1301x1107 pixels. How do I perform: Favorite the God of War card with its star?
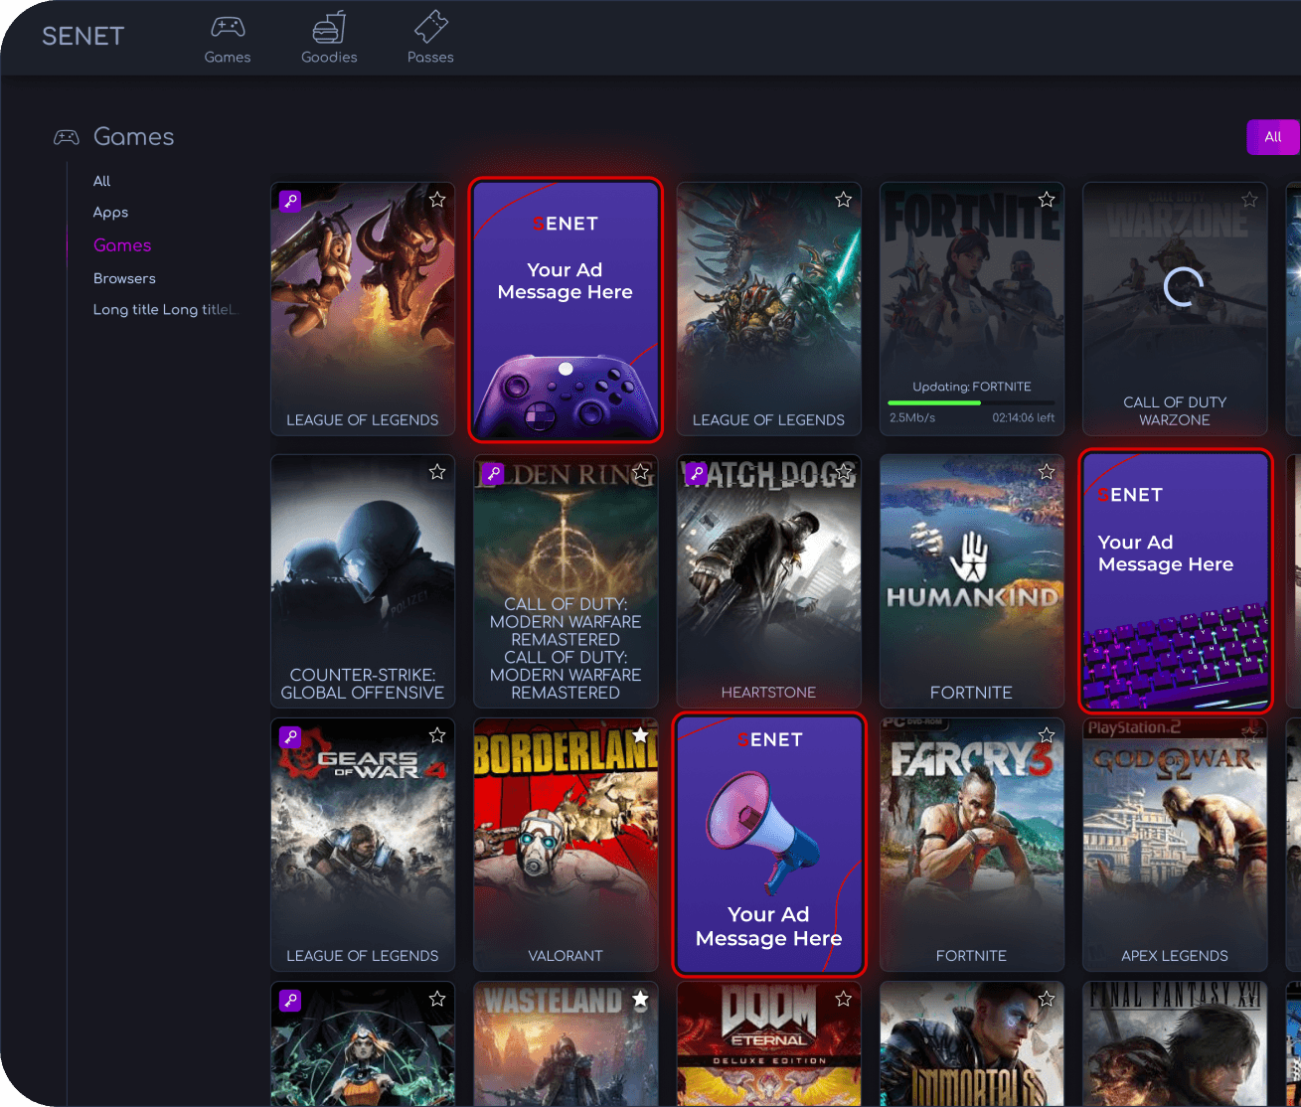pos(1249,735)
